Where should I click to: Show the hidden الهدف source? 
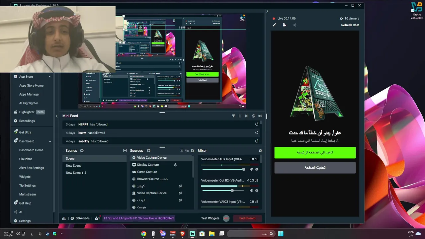(x=180, y=200)
